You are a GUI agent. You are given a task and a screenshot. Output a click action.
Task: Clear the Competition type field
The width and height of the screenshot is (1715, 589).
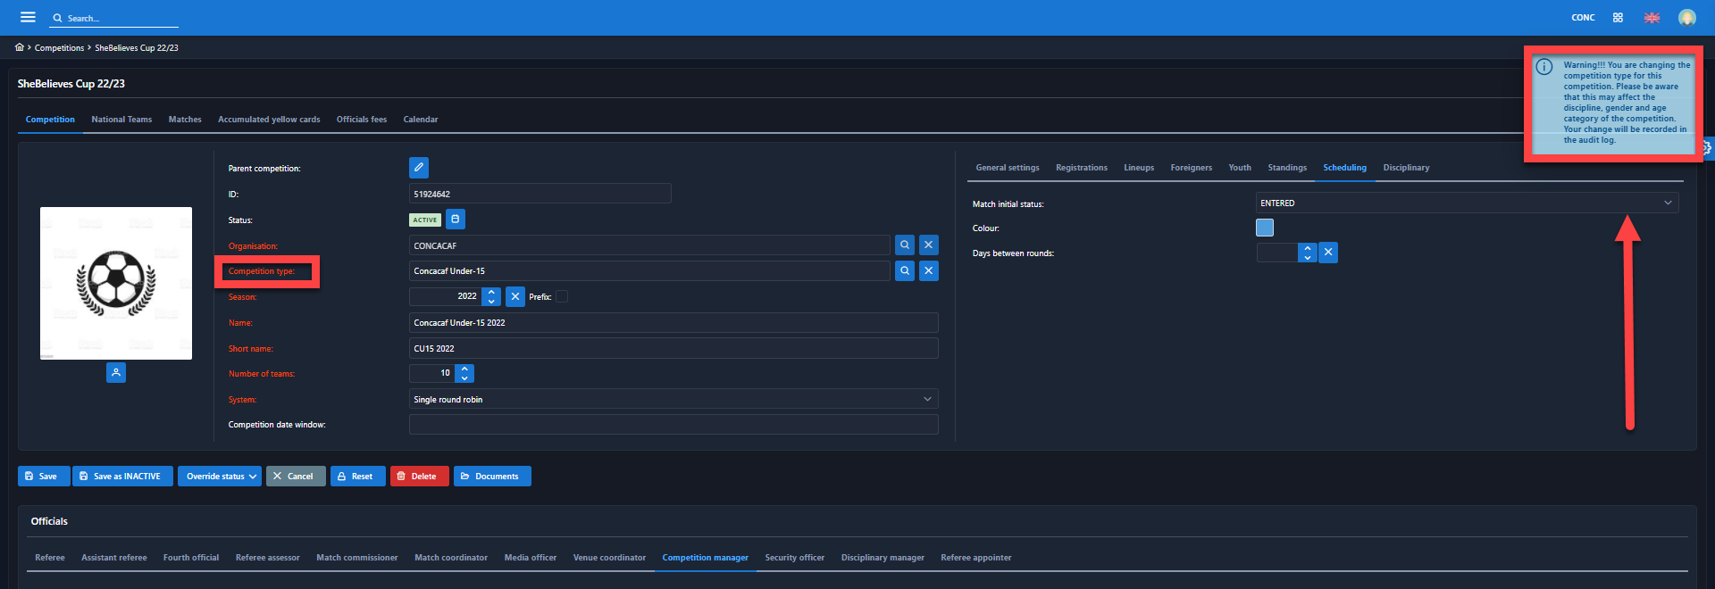(929, 271)
